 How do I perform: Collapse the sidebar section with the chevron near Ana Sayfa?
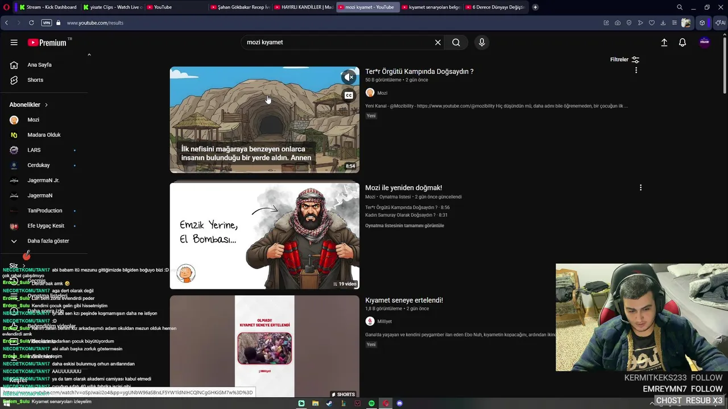pyautogui.click(x=89, y=55)
